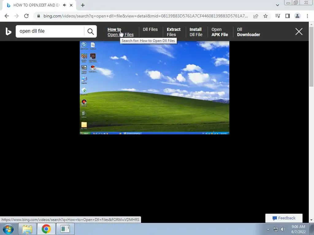Click the page scrollbar down arrow
Screen dimensions: 314x235
(x=312, y=220)
